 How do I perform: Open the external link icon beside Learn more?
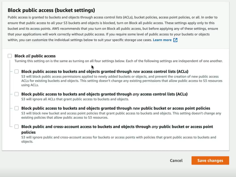(x=175, y=40)
